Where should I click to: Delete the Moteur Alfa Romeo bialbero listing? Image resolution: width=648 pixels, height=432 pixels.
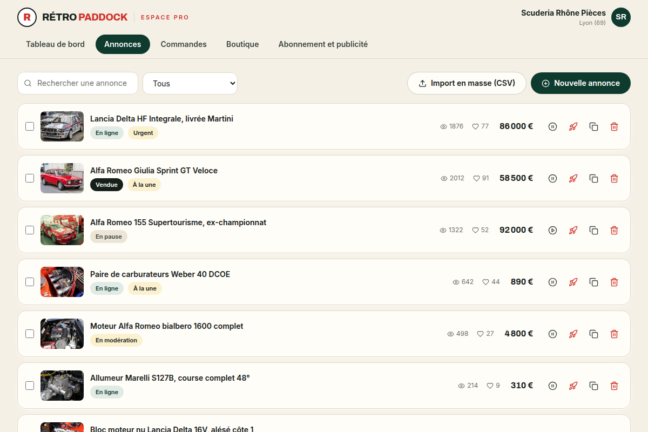pyautogui.click(x=614, y=334)
